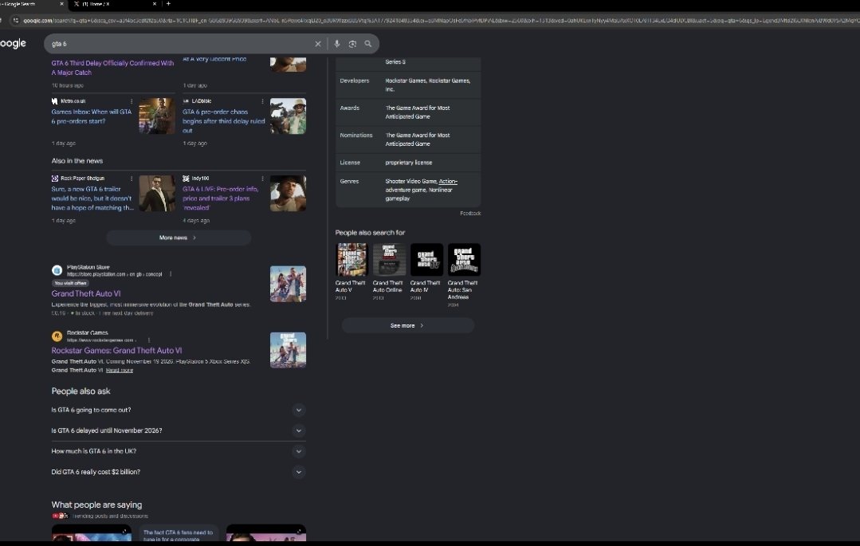Click Read more in Rockstar result snippet

[x=120, y=371]
